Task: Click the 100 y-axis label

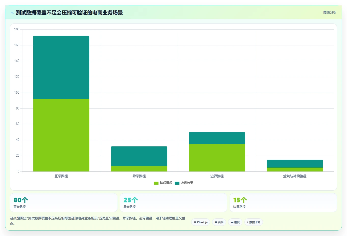Action: coord(17,92)
